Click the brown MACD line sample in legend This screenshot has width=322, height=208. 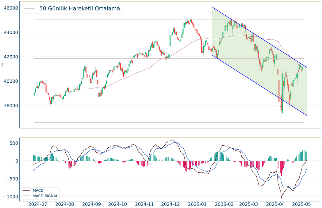point(26,191)
